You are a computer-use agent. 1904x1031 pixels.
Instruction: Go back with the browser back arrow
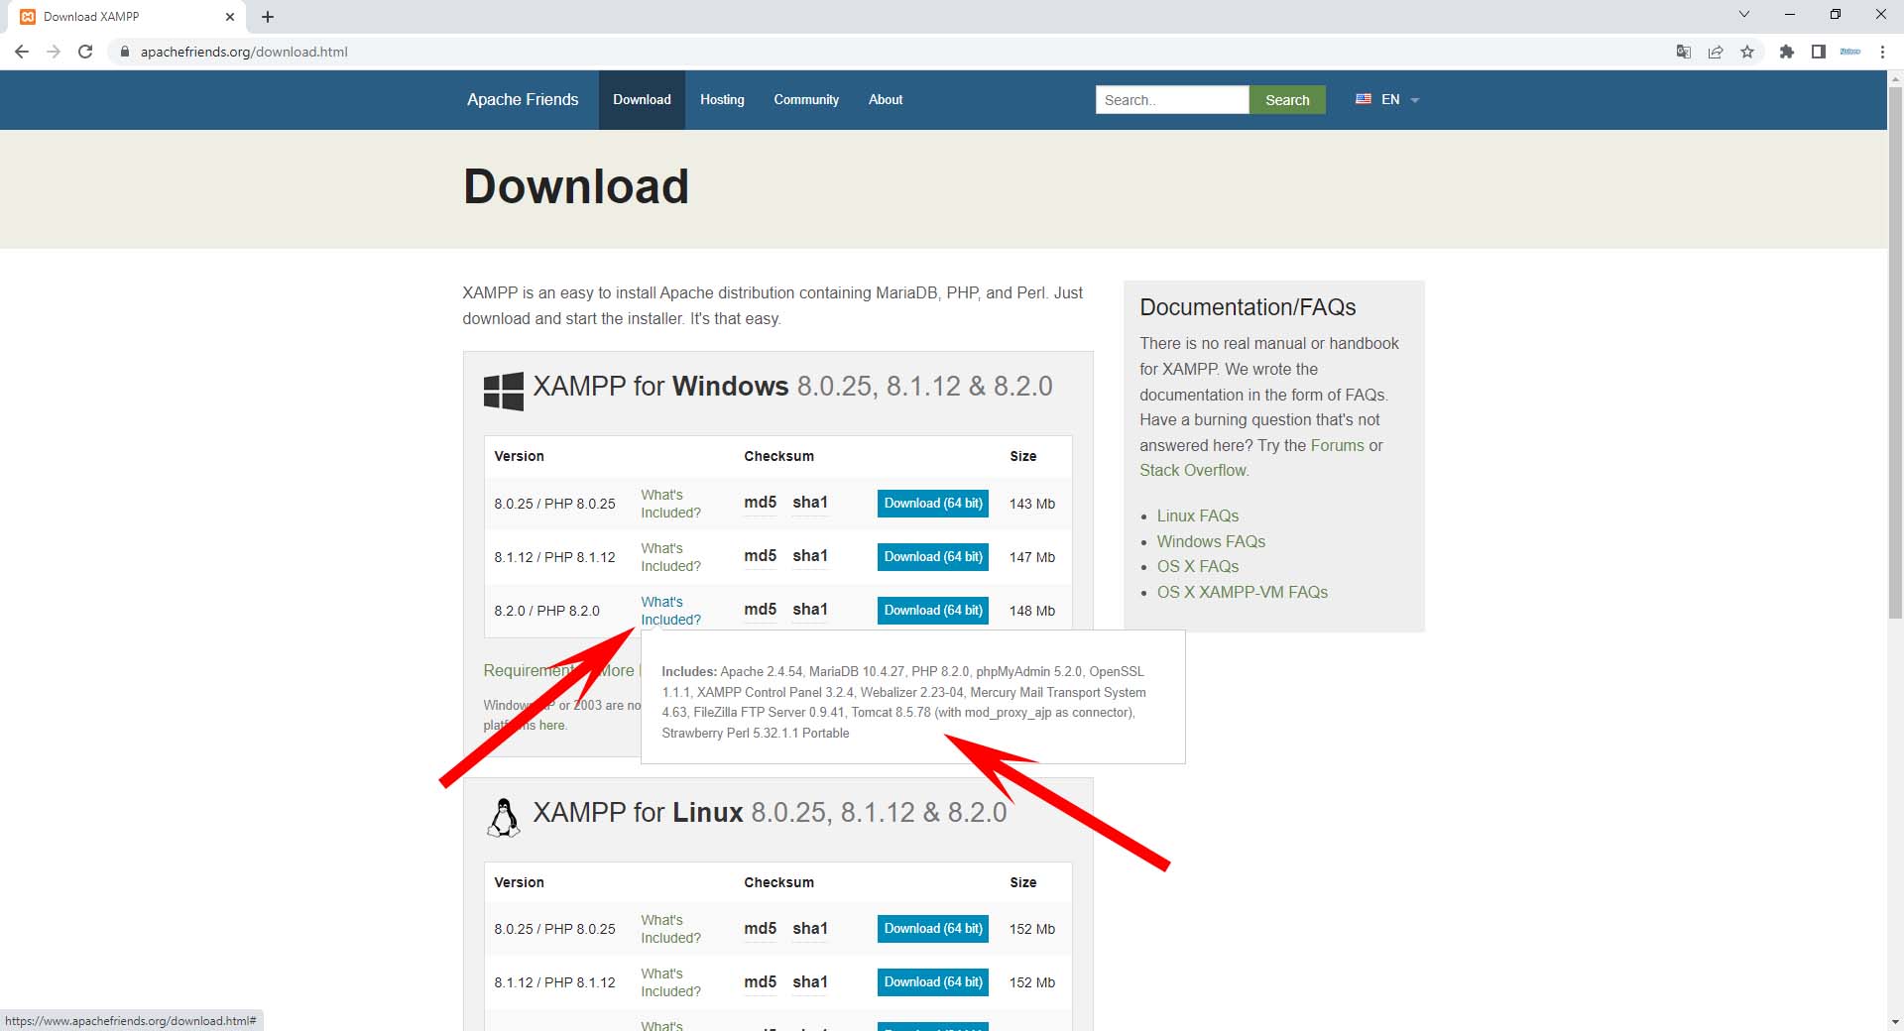point(22,52)
